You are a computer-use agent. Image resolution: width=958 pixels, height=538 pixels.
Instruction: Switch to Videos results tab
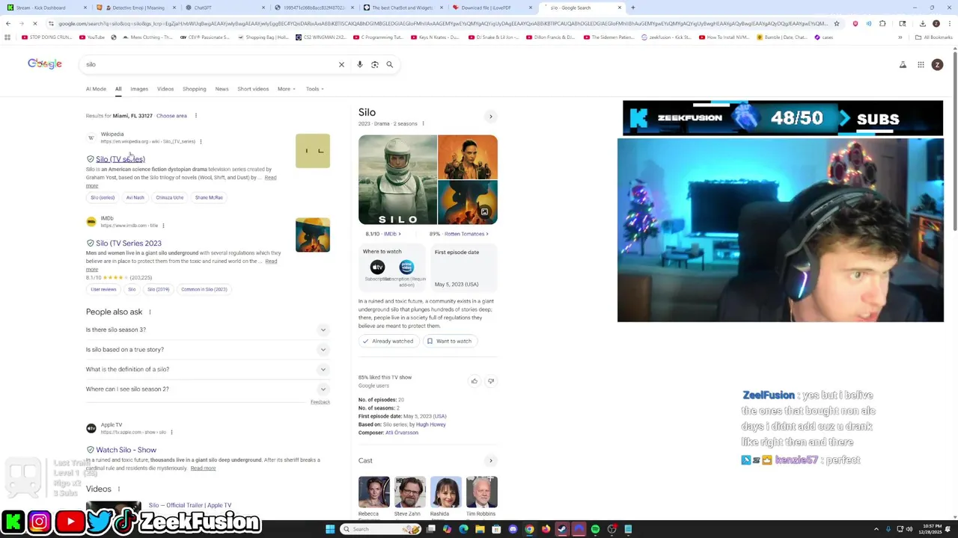coord(165,89)
